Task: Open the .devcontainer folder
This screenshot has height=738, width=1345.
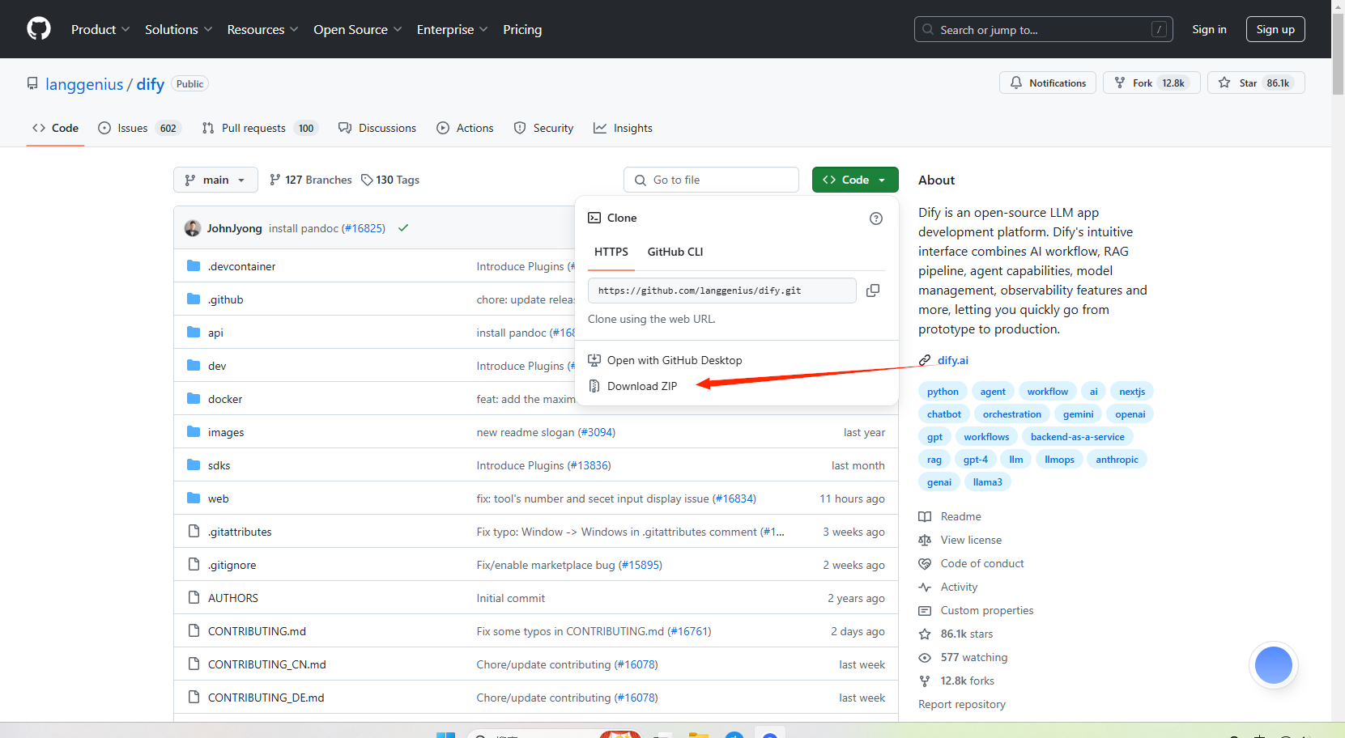Action: pyautogui.click(x=241, y=266)
